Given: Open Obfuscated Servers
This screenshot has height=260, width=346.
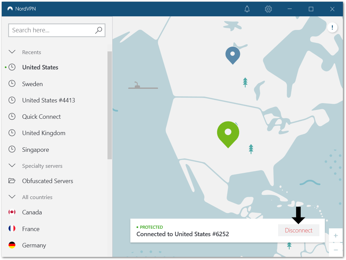Looking at the screenshot, I should point(47,181).
